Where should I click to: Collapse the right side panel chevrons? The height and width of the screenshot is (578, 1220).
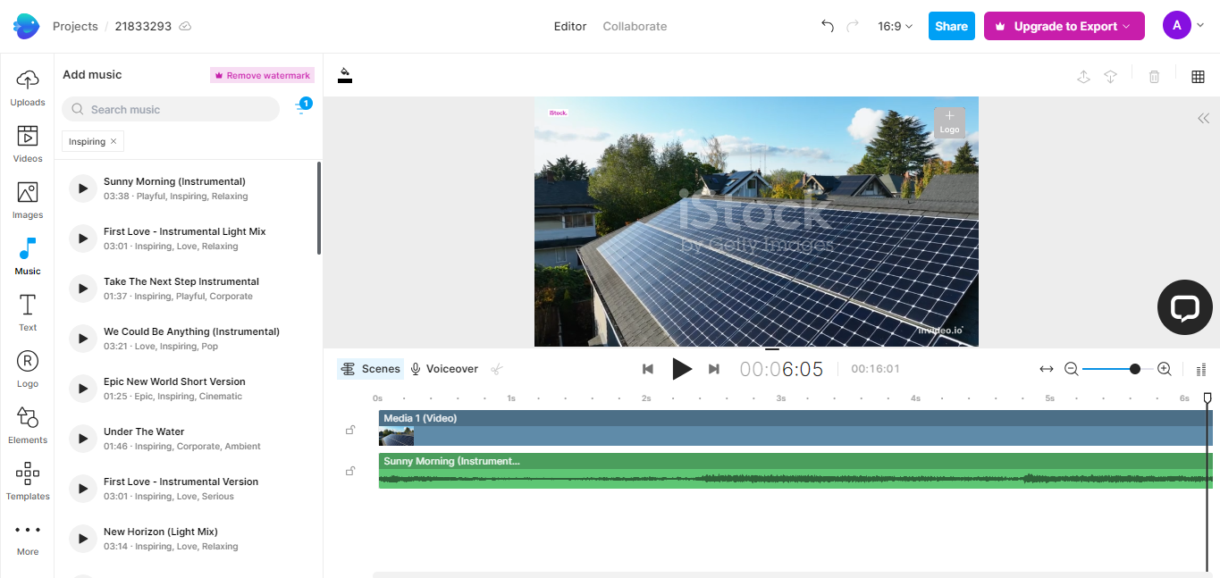(x=1203, y=118)
